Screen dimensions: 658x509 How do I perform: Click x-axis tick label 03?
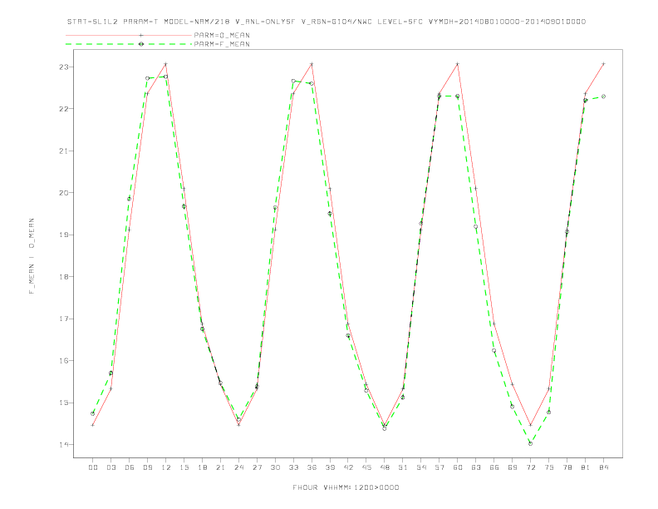(110, 467)
